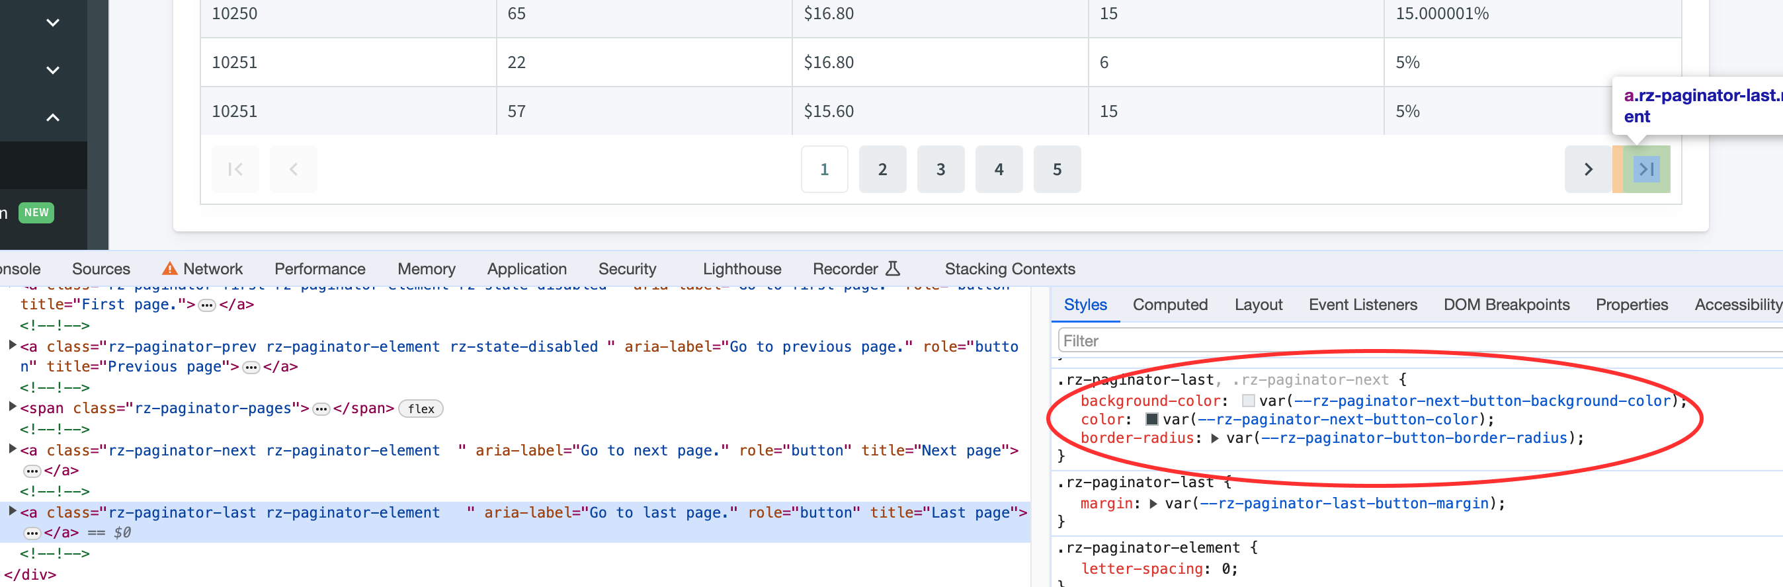Select the disabled previous page arrow
This screenshot has width=1783, height=587.
coord(294,169)
